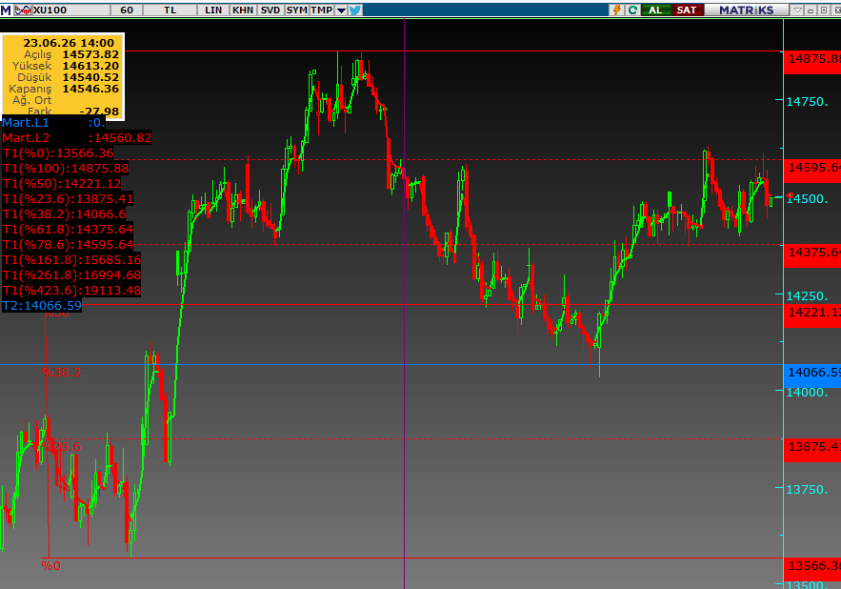Click the XU100 symbol field
The width and height of the screenshot is (841, 589).
(70, 10)
